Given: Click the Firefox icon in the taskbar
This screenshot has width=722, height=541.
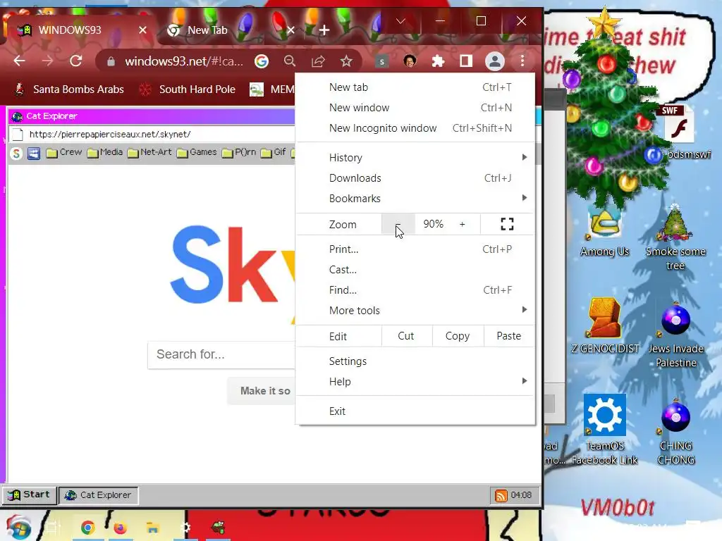Looking at the screenshot, I should click(x=120, y=528).
